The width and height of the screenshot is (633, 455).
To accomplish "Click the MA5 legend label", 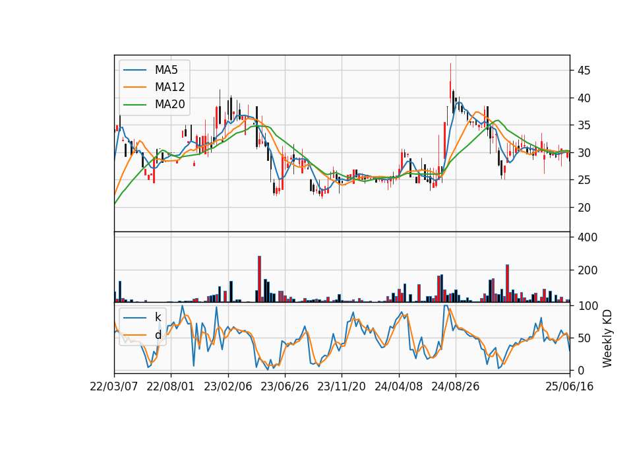I will point(166,70).
